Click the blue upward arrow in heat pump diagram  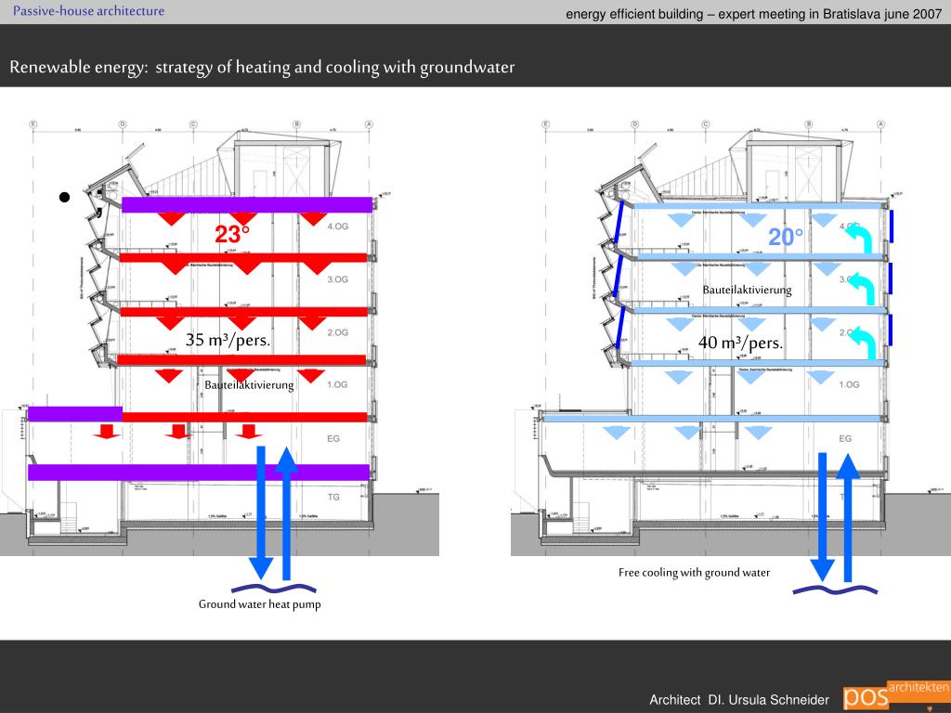tap(286, 513)
